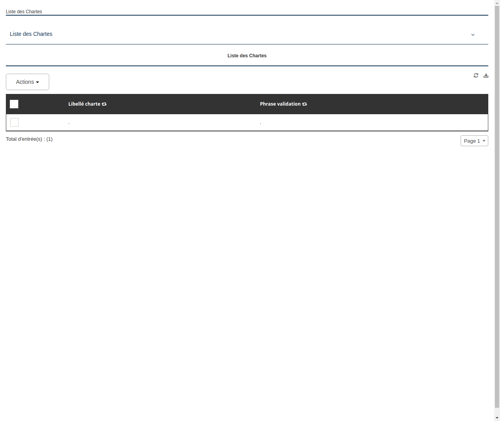Check the checkbox of the first table row
Image resolution: width=500 pixels, height=421 pixels.
click(x=14, y=122)
